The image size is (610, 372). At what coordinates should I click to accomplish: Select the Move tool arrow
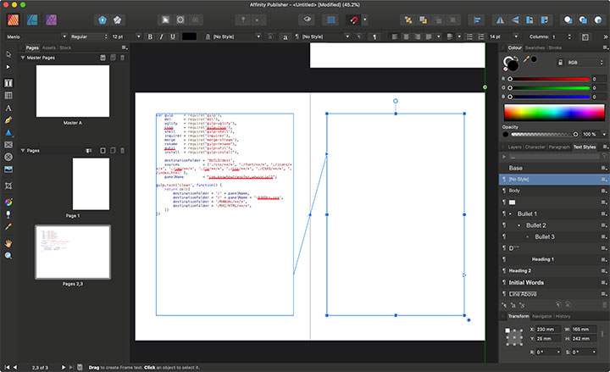pos(8,54)
